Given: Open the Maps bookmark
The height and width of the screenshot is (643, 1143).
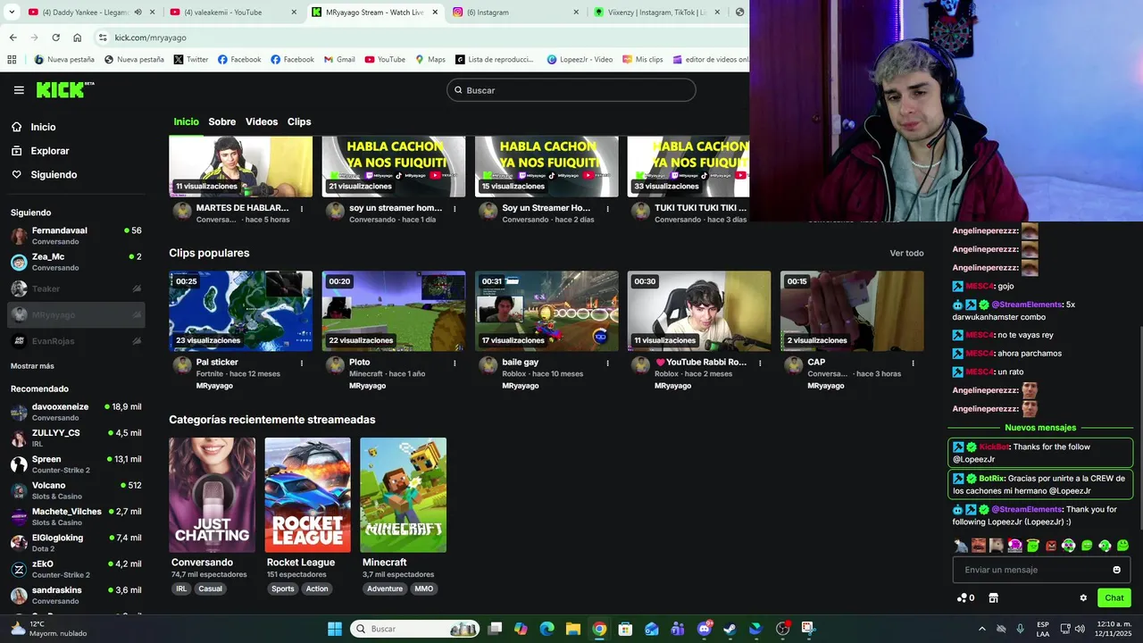Looking at the screenshot, I should click(x=430, y=60).
